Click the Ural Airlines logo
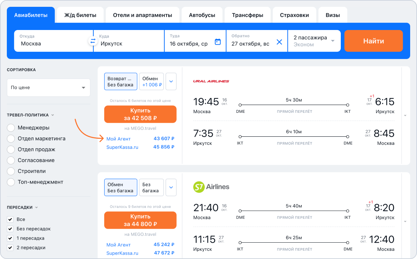Screen dimensions: 417x259 point(211,81)
